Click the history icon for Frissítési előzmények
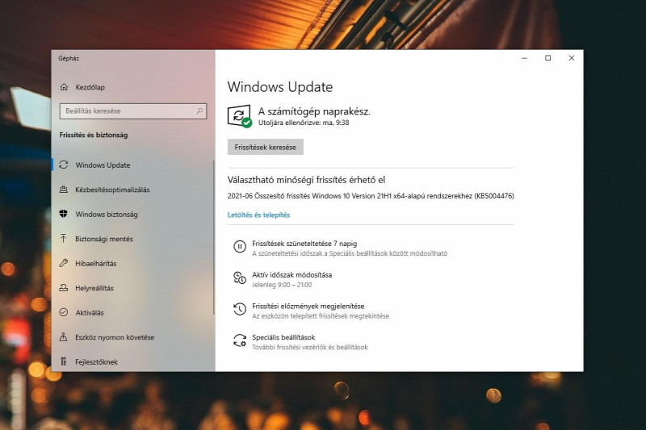 (x=240, y=309)
